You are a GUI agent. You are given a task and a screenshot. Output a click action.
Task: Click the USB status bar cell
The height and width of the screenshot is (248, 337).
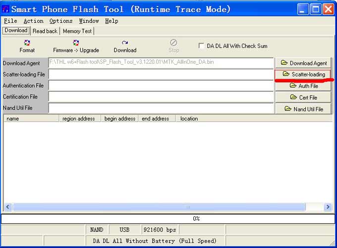(x=124, y=230)
